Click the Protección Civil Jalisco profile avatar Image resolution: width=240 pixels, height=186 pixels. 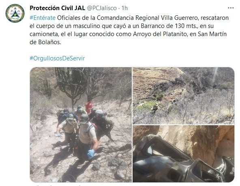(15, 13)
